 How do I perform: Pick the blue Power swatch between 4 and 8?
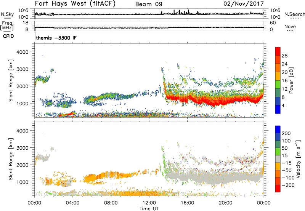tap(278, 101)
